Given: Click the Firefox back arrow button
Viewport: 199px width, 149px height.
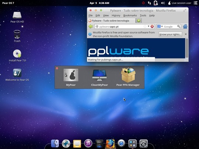Looking at the screenshot, I should coord(91,26).
